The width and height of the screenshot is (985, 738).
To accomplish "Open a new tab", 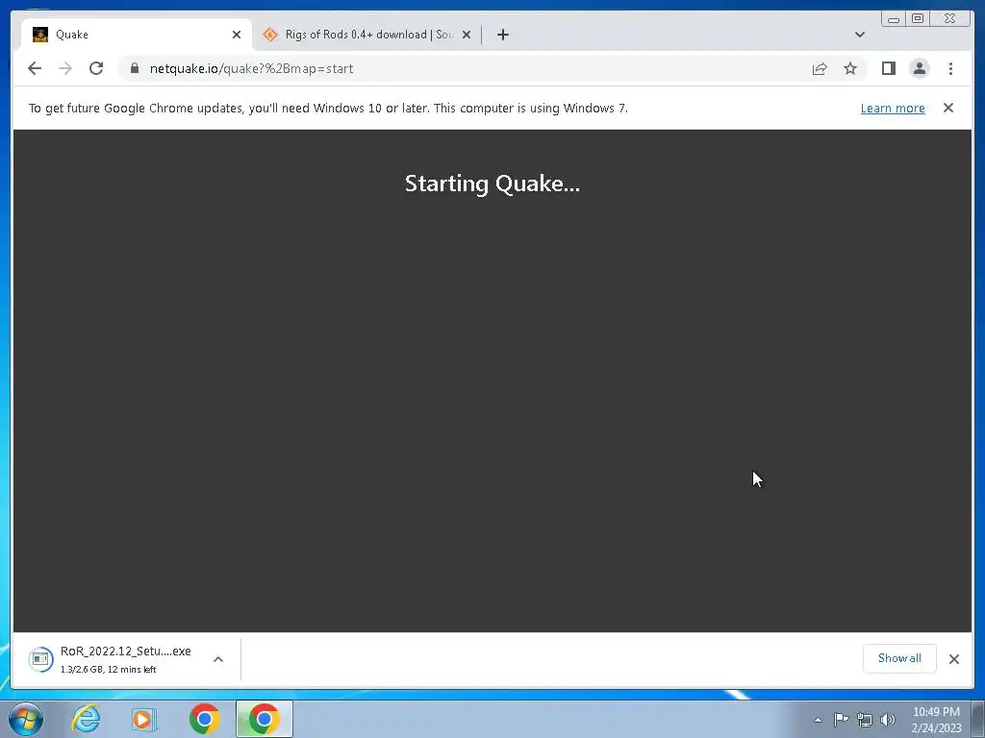I will tap(502, 35).
